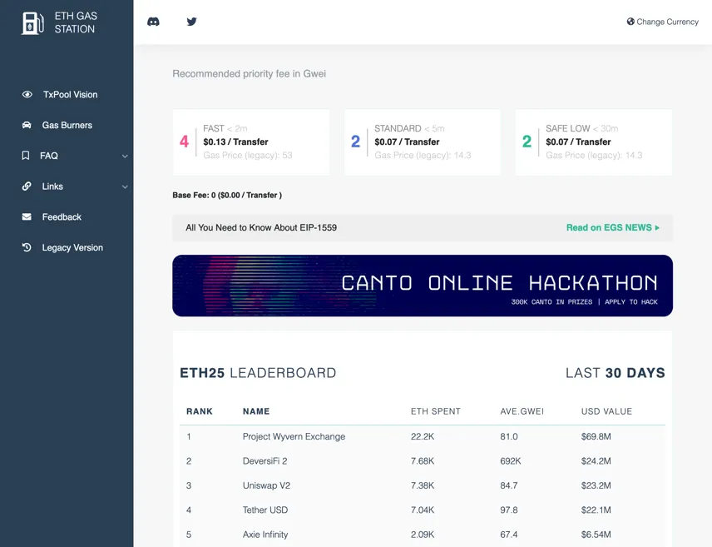Click the ETH25 LEADERBOARD heading
The image size is (712, 547).
(x=258, y=373)
